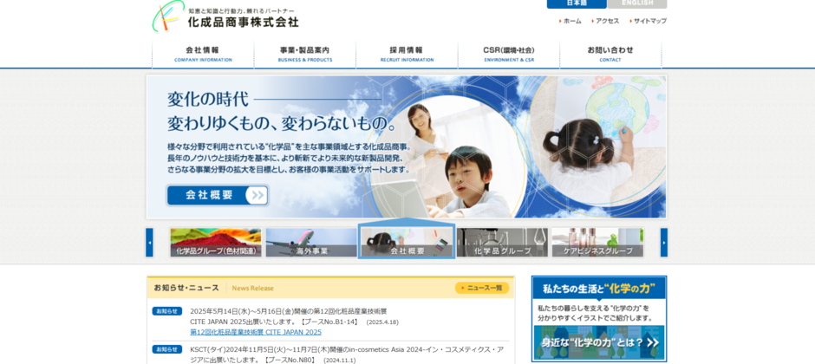Open 身近な"化学の力"とは? banner

point(599,342)
